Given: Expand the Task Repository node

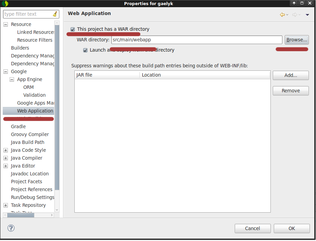Looking at the screenshot, I should (x=5, y=205).
